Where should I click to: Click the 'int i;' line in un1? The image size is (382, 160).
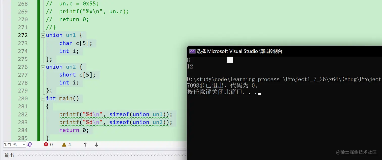click(69, 51)
